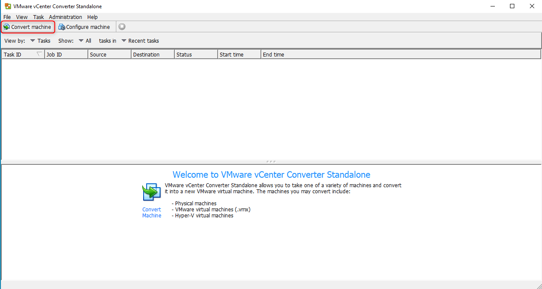Sort by the Task ID column header
542x289 pixels.
pyautogui.click(x=23, y=54)
